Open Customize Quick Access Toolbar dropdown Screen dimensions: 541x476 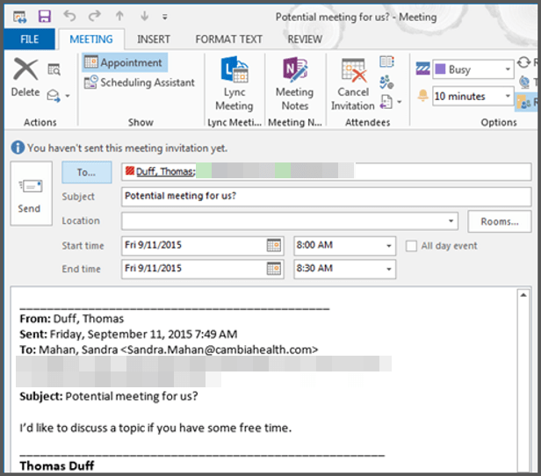click(x=165, y=17)
